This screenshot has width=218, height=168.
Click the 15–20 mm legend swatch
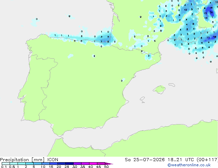54,164
